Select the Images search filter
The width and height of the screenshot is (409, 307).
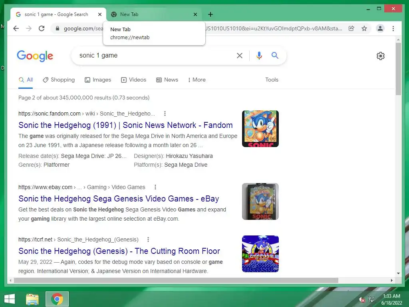98,80
